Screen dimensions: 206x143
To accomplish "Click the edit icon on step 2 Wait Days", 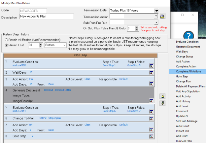I will click(x=151, y=72).
